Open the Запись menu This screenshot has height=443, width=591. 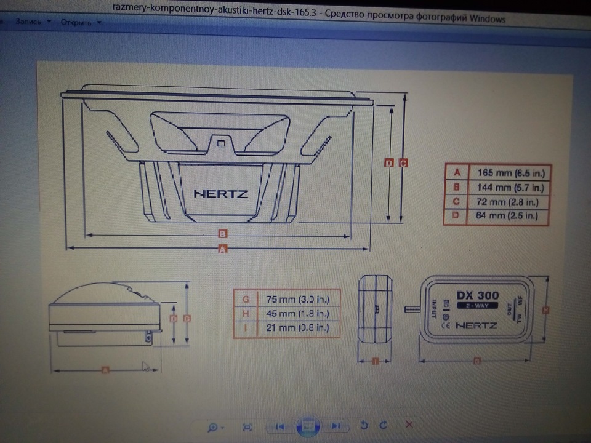tap(28, 22)
